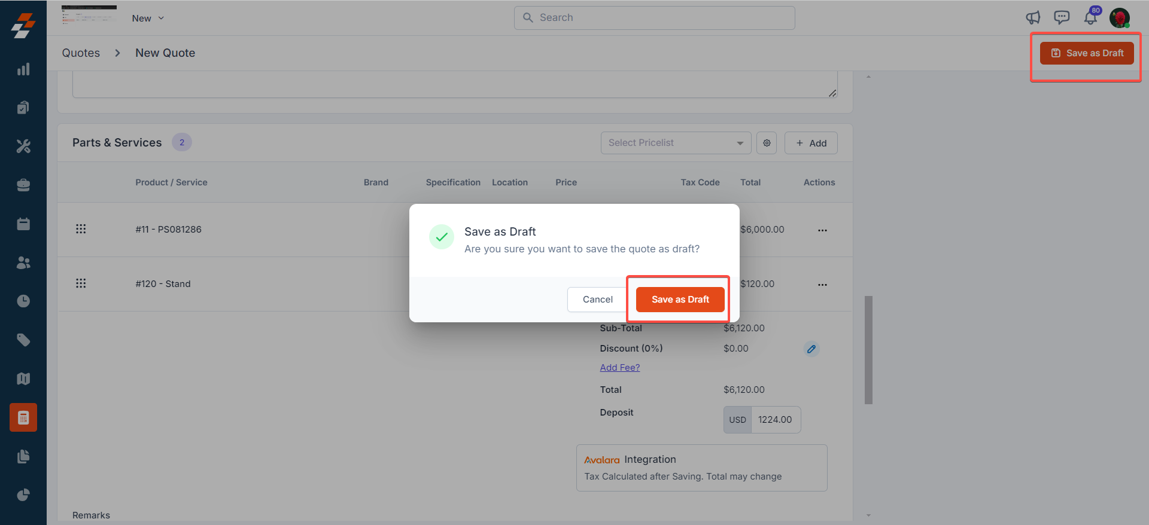Cancel the Save as Draft dialog
The width and height of the screenshot is (1149, 525).
point(597,300)
